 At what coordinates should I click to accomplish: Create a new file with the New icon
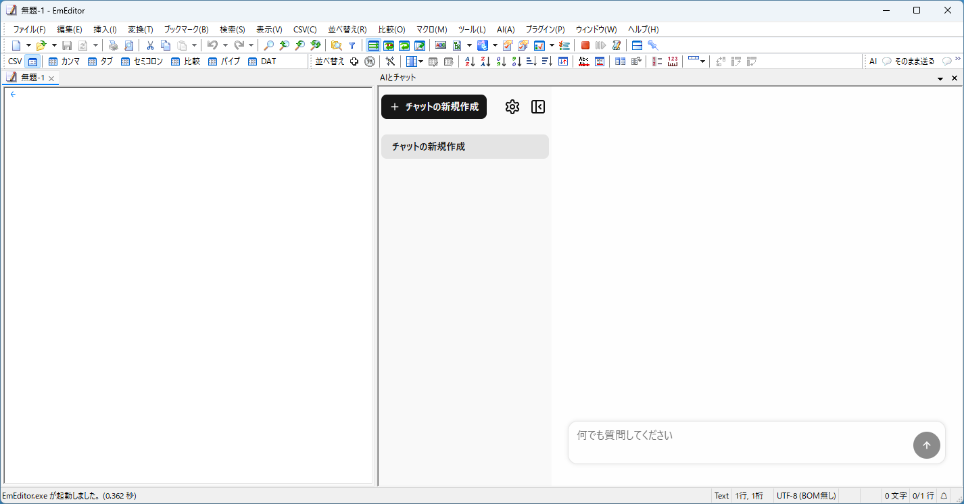click(16, 45)
